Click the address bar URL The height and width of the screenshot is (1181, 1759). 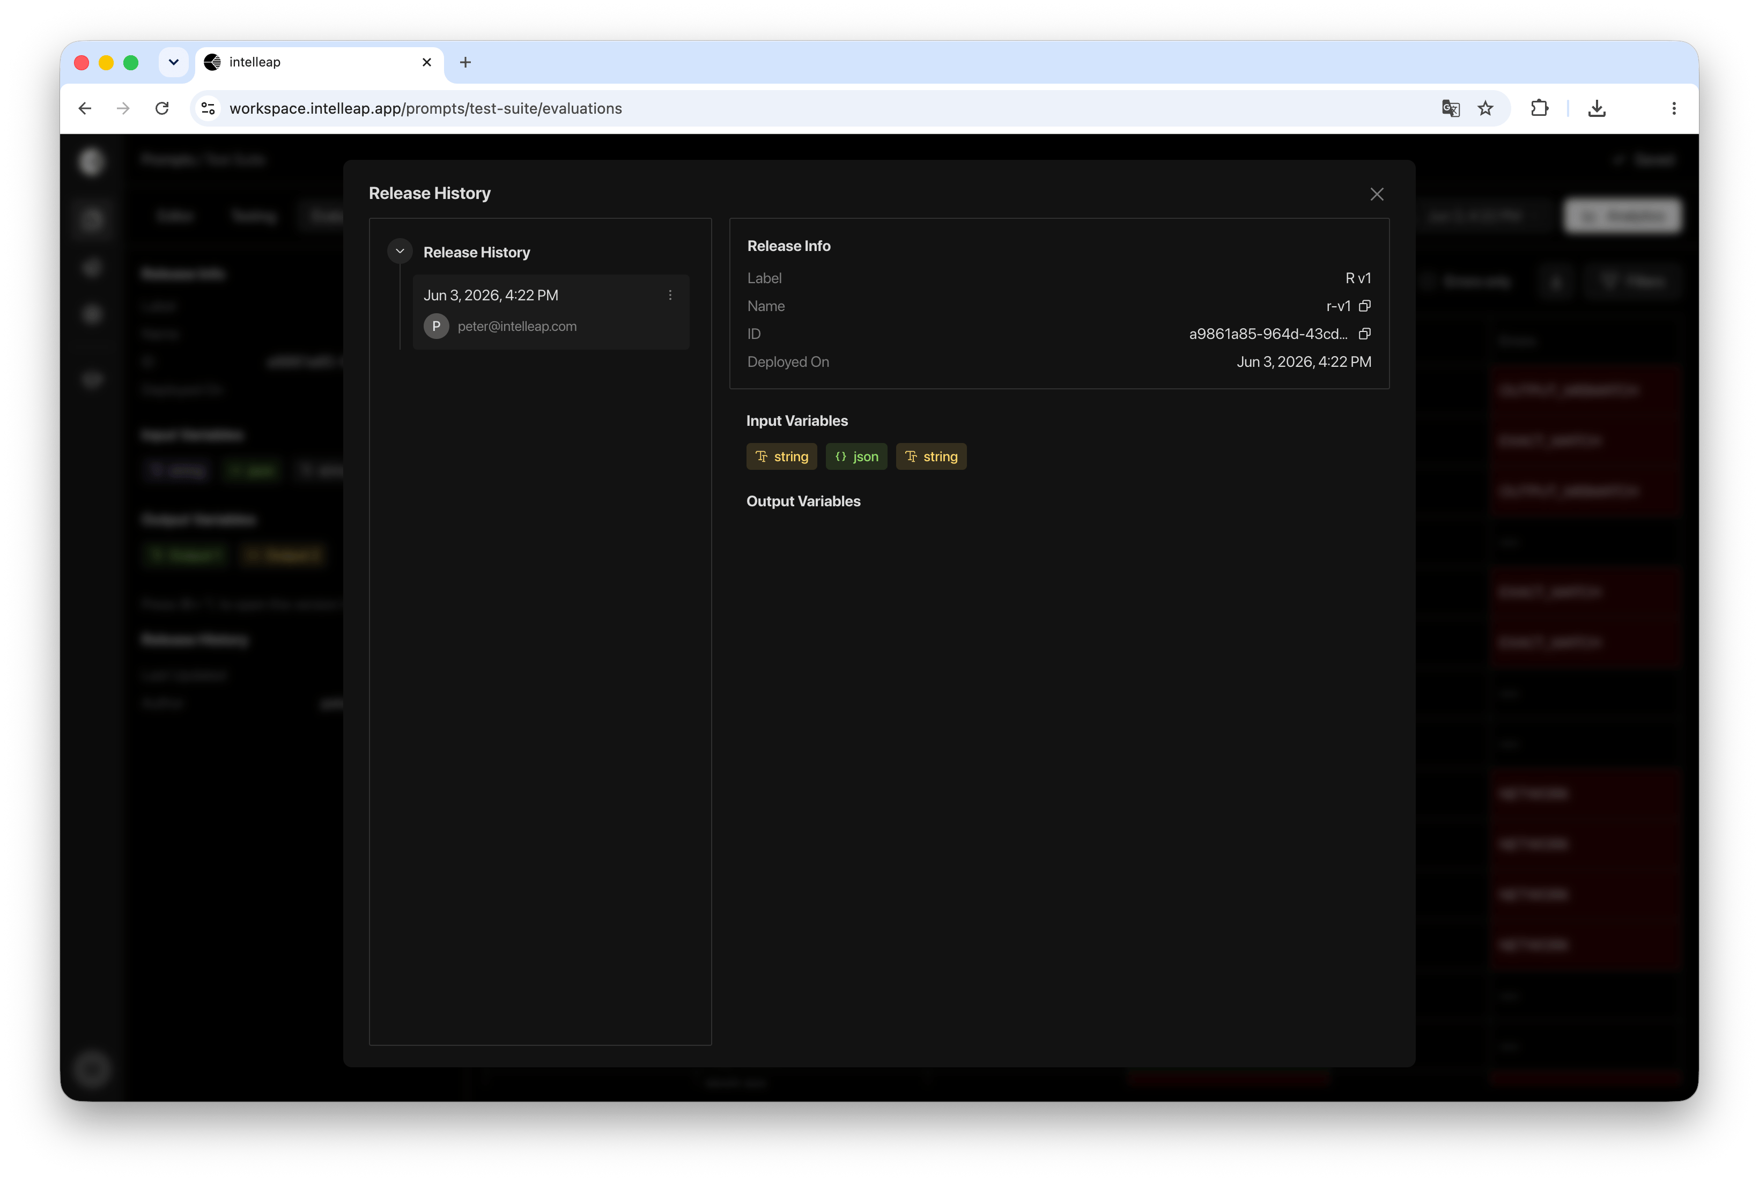pos(425,108)
